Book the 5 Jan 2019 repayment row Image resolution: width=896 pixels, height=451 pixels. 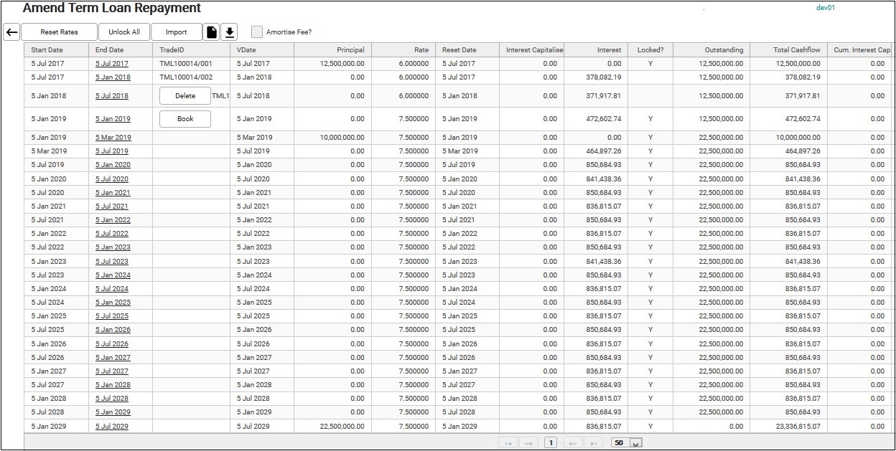[185, 119]
